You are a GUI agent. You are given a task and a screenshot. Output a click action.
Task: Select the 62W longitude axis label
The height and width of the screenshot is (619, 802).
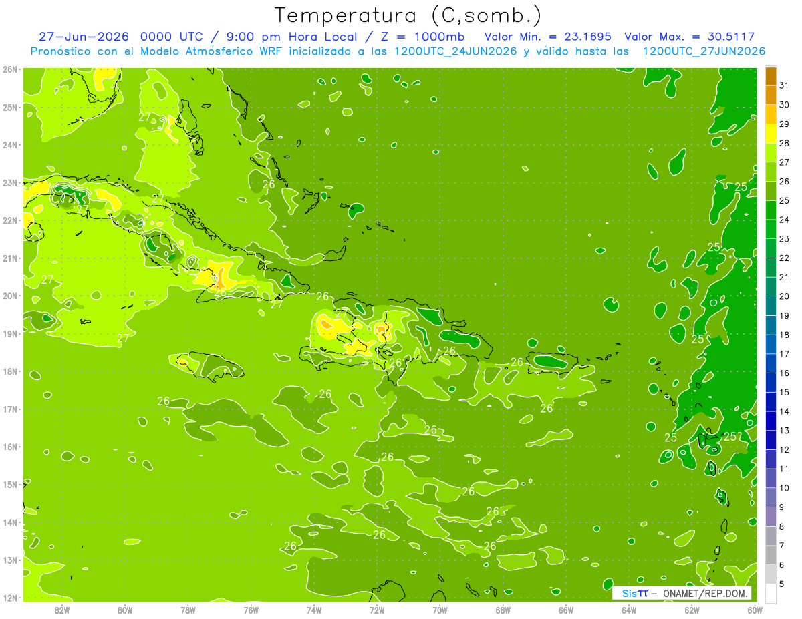(x=692, y=610)
